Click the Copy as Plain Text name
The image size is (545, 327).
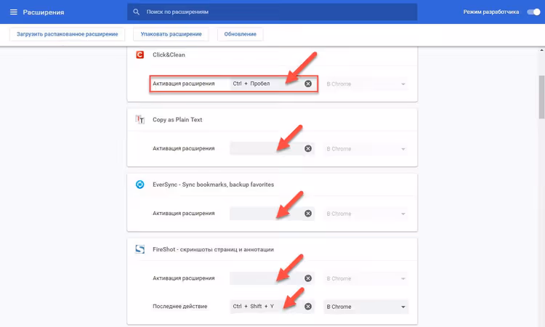coord(177,120)
